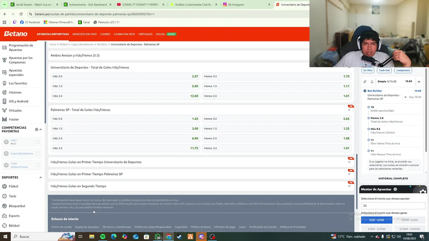Image resolution: width=429 pixels, height=241 pixels.
Task: Go back using the browser back arrow
Action: [x=5, y=14]
